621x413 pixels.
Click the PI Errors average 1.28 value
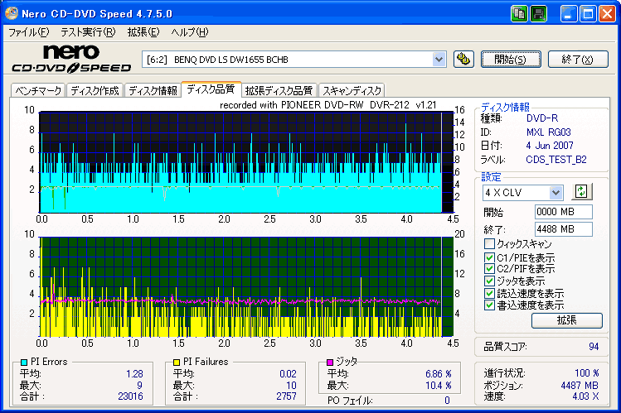(x=134, y=374)
